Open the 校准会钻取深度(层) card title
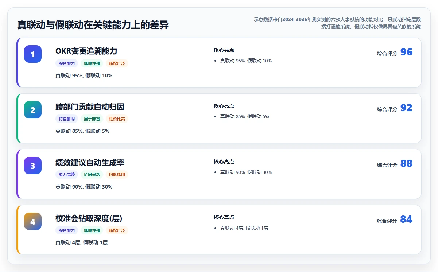The image size is (438, 272). [x=89, y=218]
